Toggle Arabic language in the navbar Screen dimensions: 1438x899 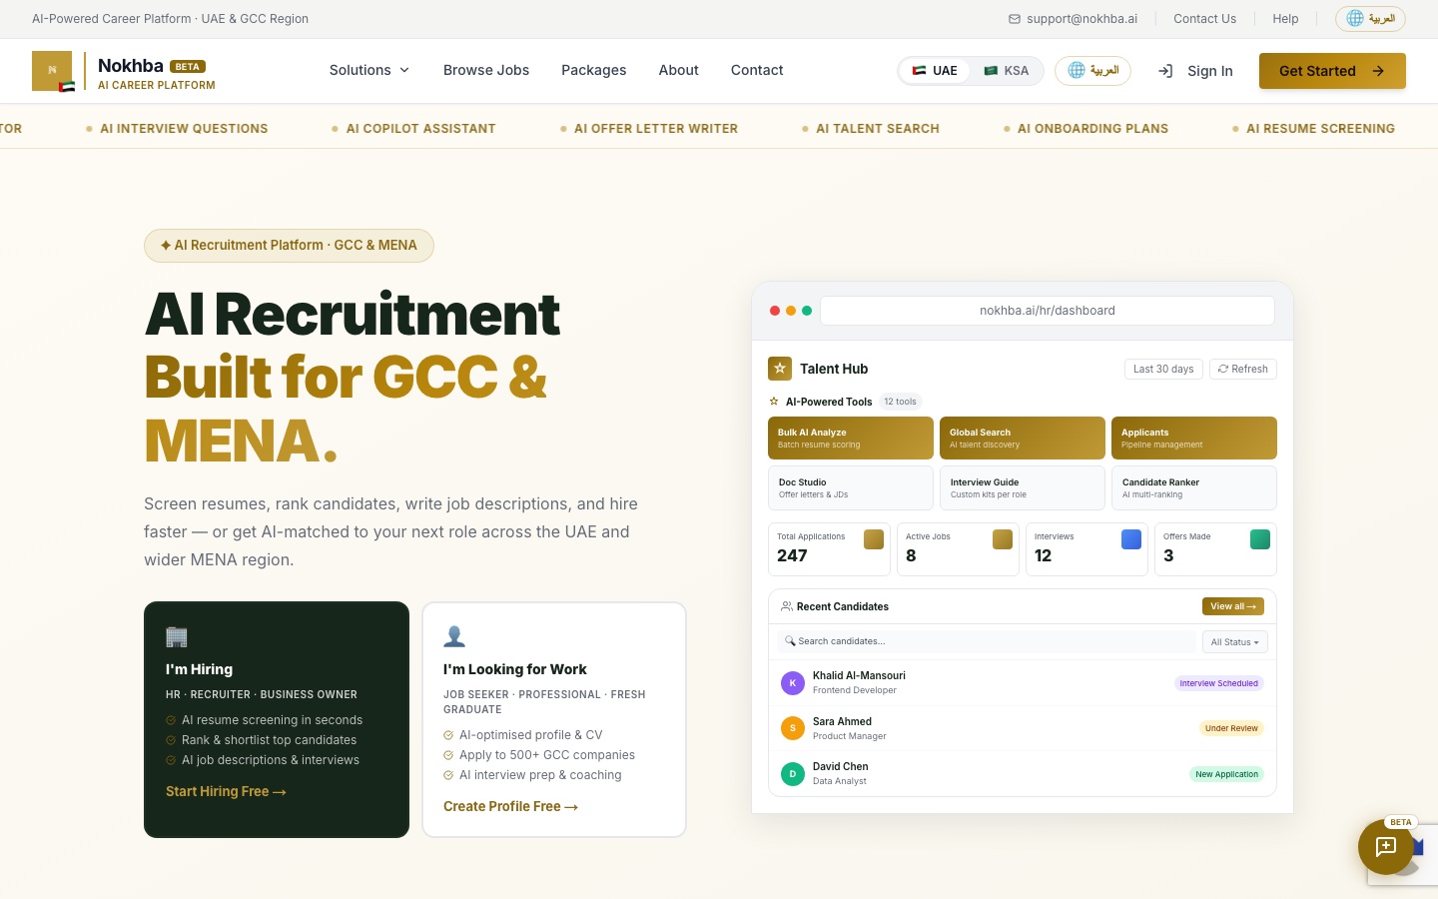[1092, 71]
